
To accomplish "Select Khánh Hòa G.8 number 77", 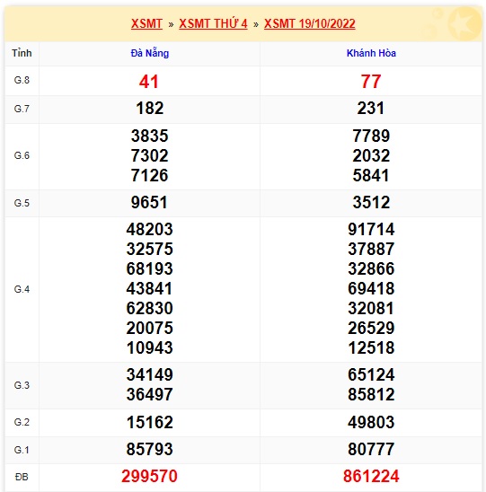I will pos(371,82).
